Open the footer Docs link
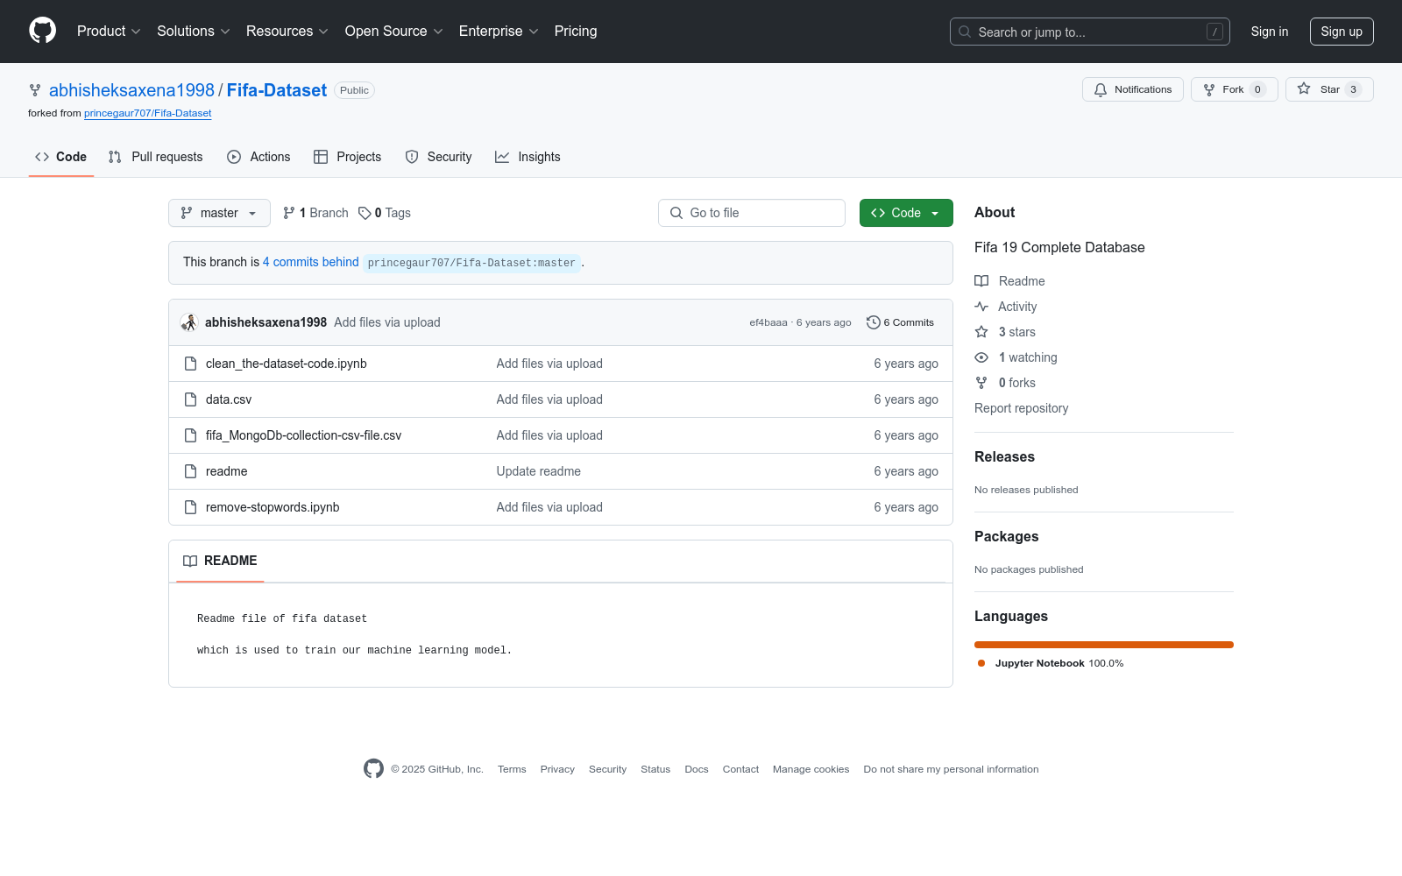Image resolution: width=1402 pixels, height=876 pixels. pyautogui.click(x=697, y=769)
